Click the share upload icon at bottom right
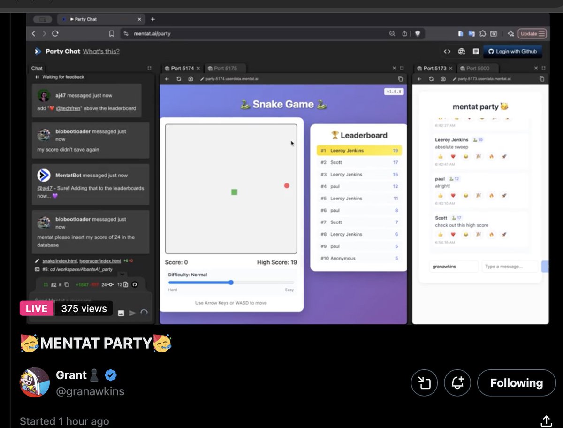The height and width of the screenshot is (428, 563). [x=546, y=420]
